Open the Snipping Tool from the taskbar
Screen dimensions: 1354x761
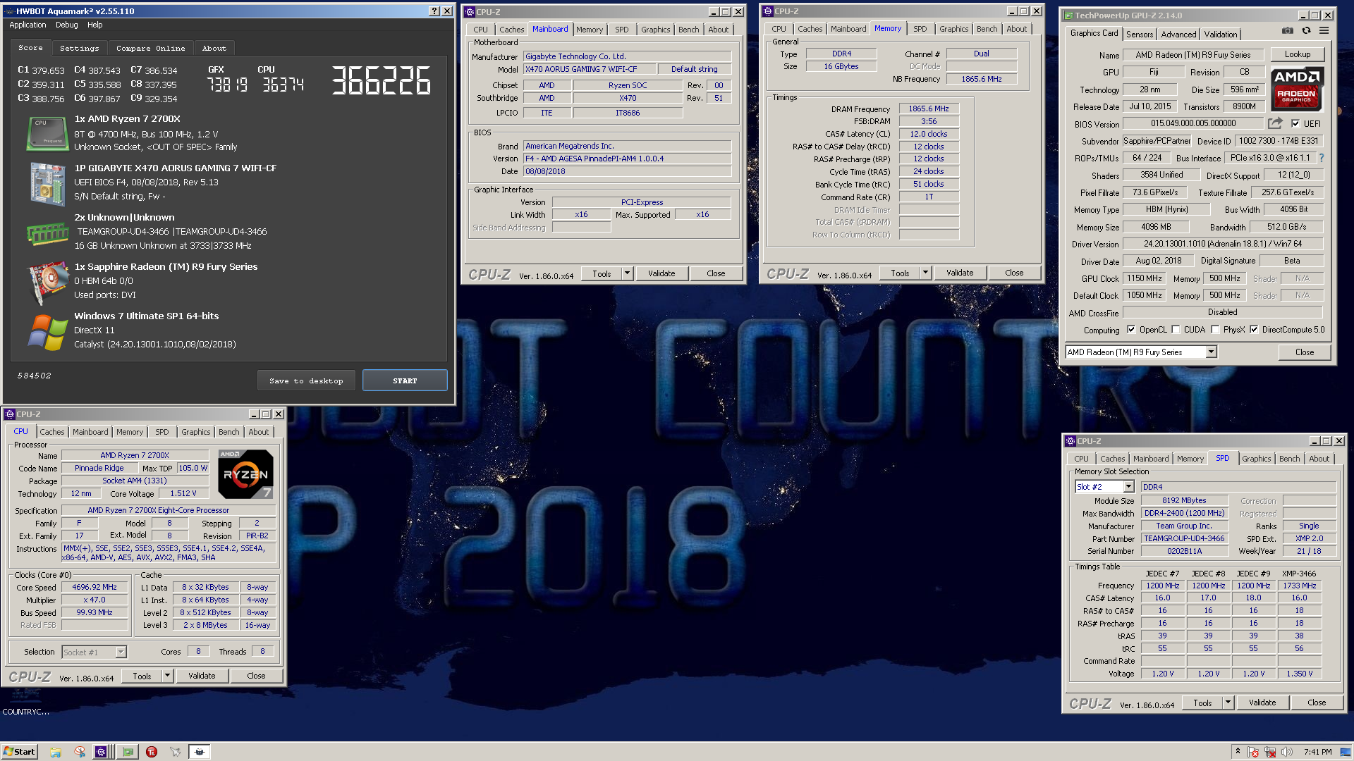80,752
